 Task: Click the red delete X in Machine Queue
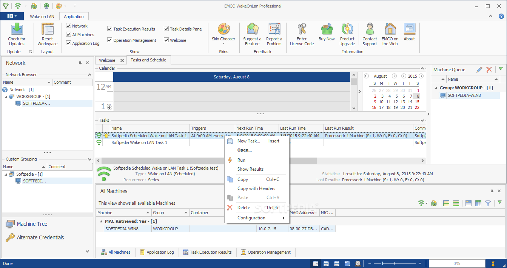pyautogui.click(x=489, y=69)
